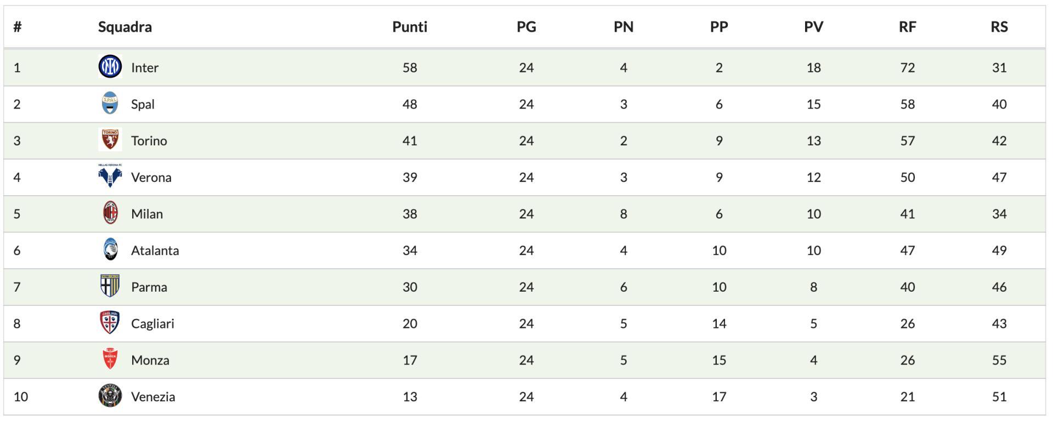Click the Hellas Verona logo
The height and width of the screenshot is (426, 1053).
click(x=110, y=177)
